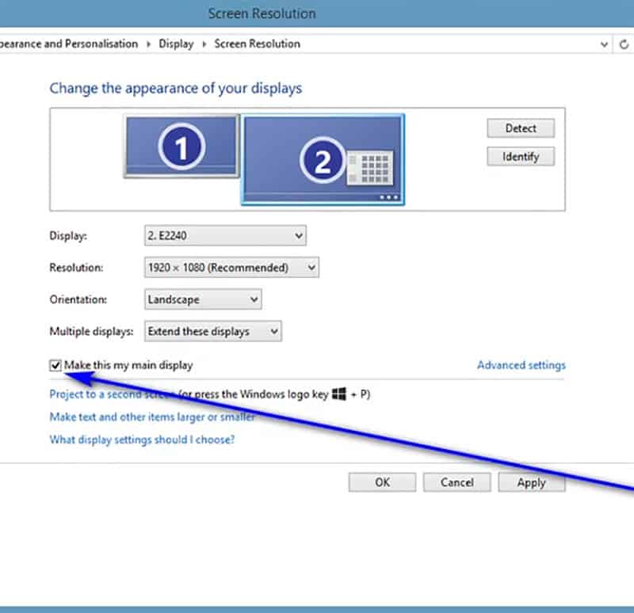Open the Multiple displays dropdown
The width and height of the screenshot is (634, 613).
tap(212, 331)
